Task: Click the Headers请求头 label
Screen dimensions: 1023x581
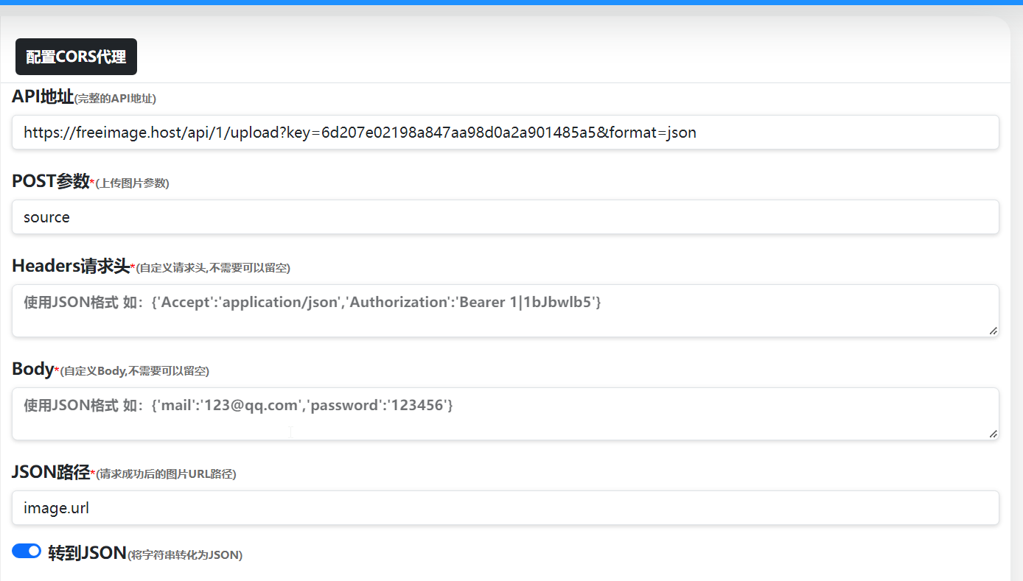Action: coord(71,266)
